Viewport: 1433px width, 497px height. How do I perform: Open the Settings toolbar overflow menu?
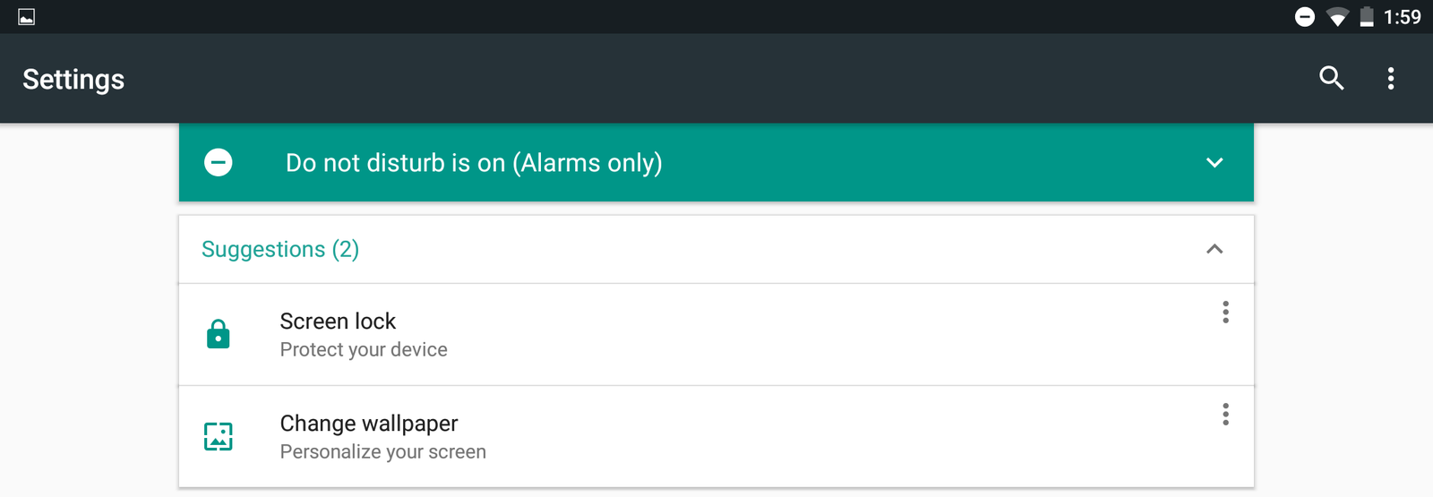click(1391, 79)
